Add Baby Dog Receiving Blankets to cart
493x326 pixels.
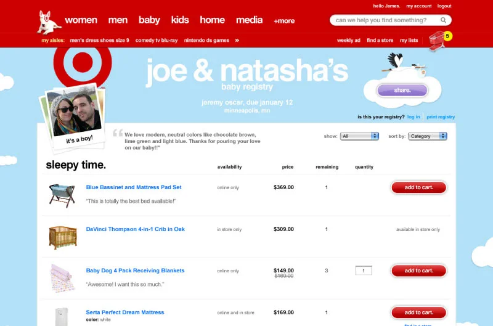419,271
